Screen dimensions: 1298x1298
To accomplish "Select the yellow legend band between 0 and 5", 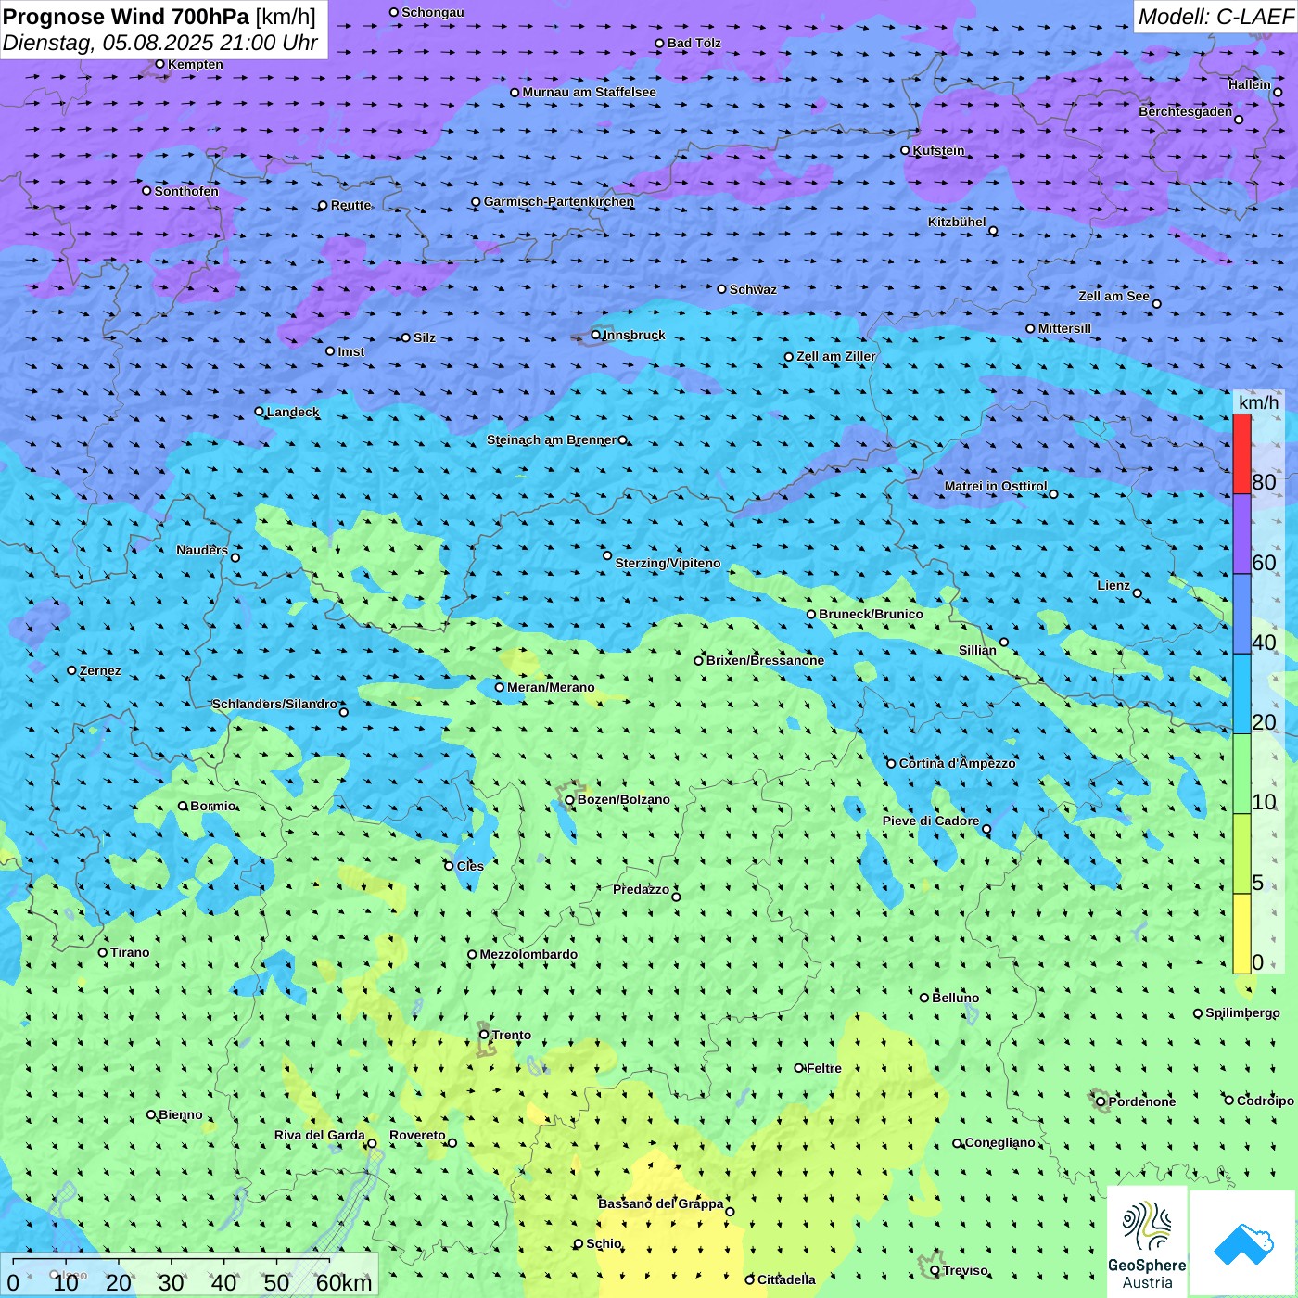I will (1241, 934).
